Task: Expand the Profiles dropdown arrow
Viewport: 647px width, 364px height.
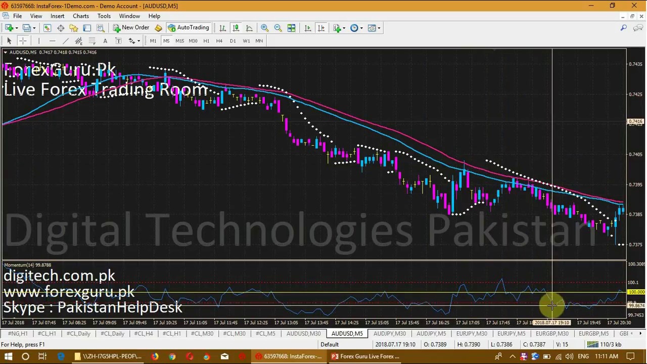Action: pyautogui.click(x=34, y=28)
